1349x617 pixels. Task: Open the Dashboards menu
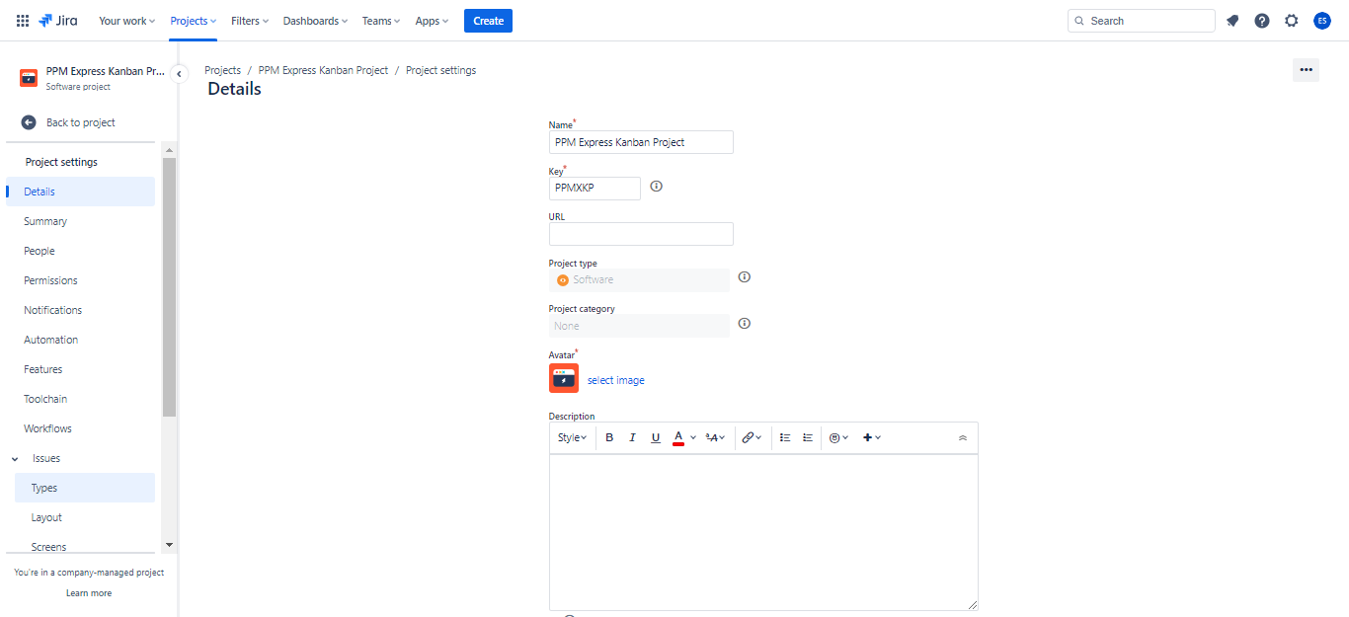315,21
